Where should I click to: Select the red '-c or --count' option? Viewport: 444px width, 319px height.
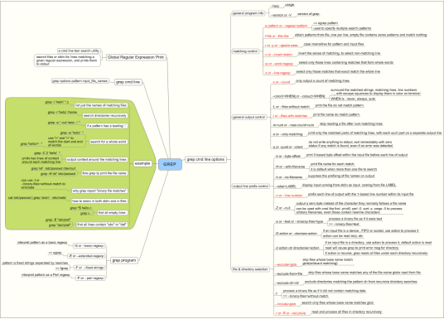[281, 82]
